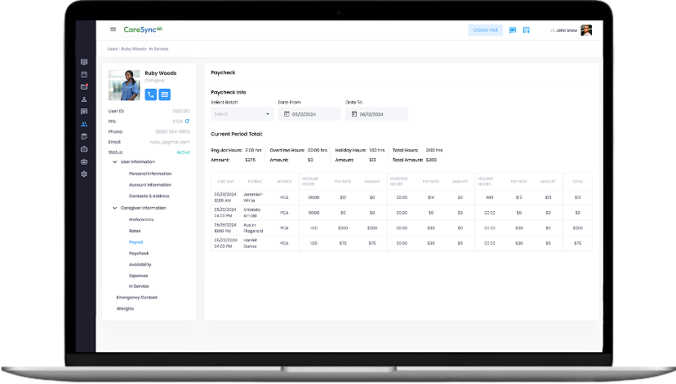Click John Snow's profile avatar
This screenshot has width=676, height=384.
click(x=586, y=30)
